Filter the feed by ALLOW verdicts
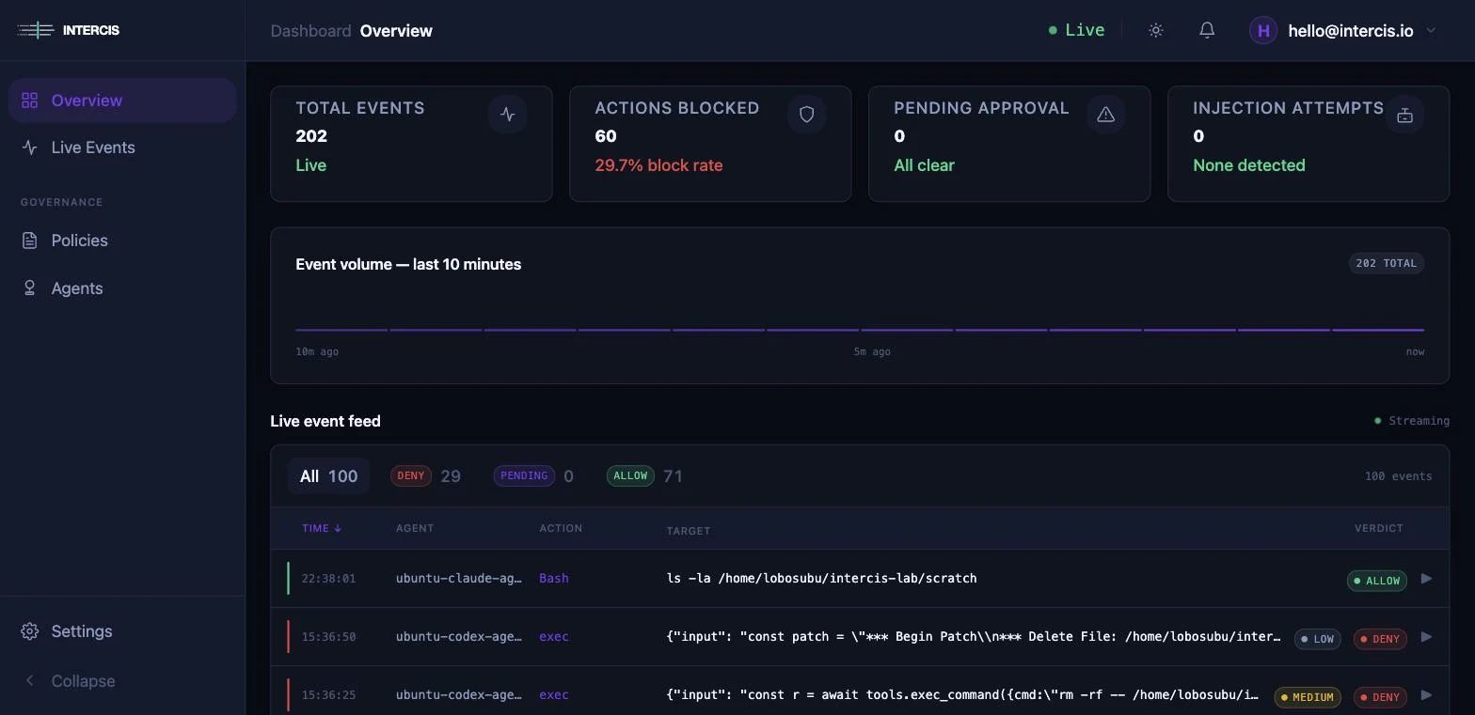The image size is (1475, 715). (x=644, y=476)
